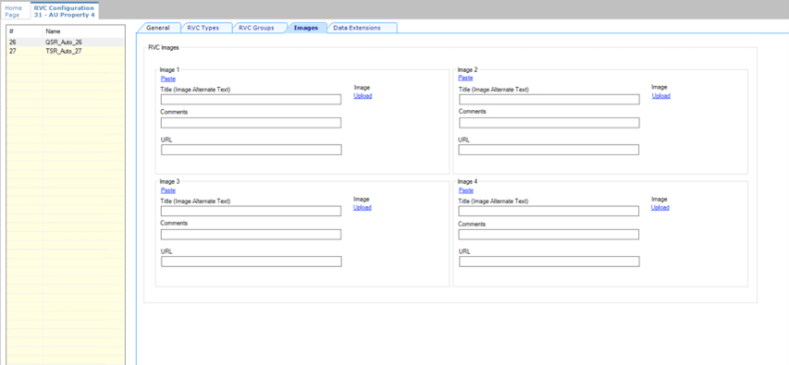Image resolution: width=789 pixels, height=365 pixels.
Task: Click the number 27 cell
Action: pos(25,51)
